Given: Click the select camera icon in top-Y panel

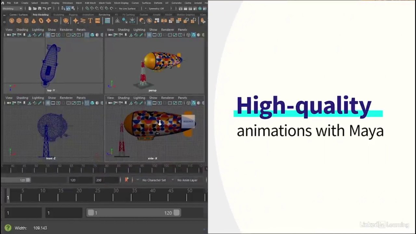Looking at the screenshot, I should pyautogui.click(x=9, y=35).
